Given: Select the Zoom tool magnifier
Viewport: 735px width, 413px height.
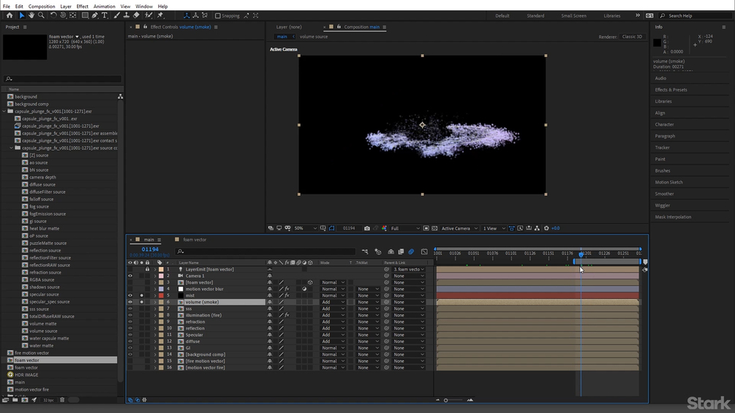Looking at the screenshot, I should click(x=41, y=15).
